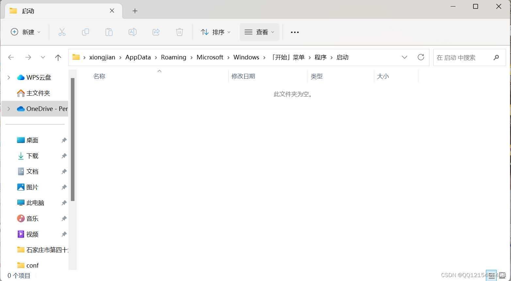Open 视频 in quick access
The image size is (511, 281).
pos(32,234)
